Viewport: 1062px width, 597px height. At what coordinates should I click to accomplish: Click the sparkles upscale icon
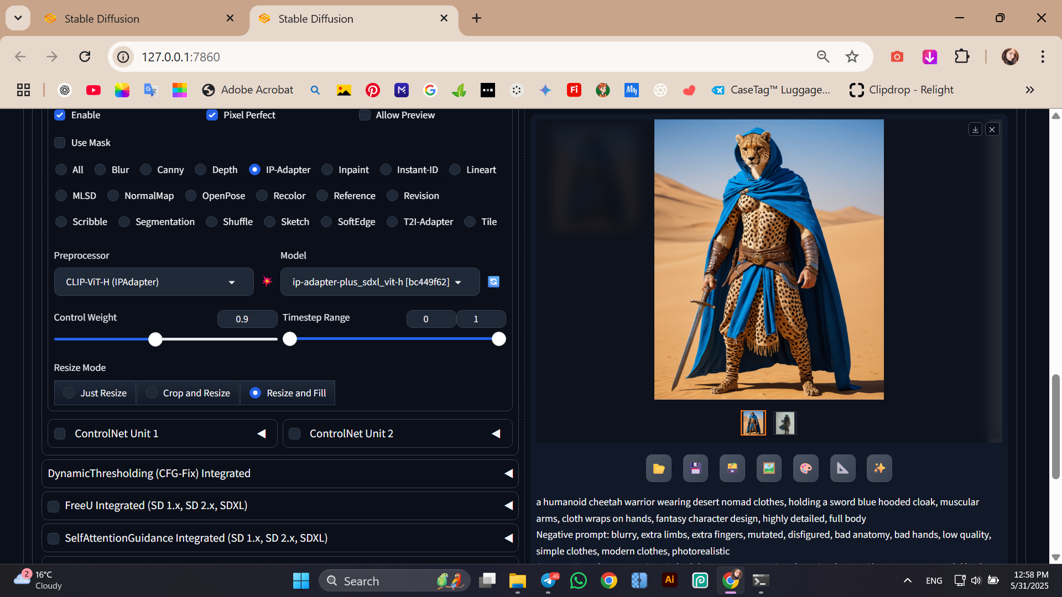point(879,469)
